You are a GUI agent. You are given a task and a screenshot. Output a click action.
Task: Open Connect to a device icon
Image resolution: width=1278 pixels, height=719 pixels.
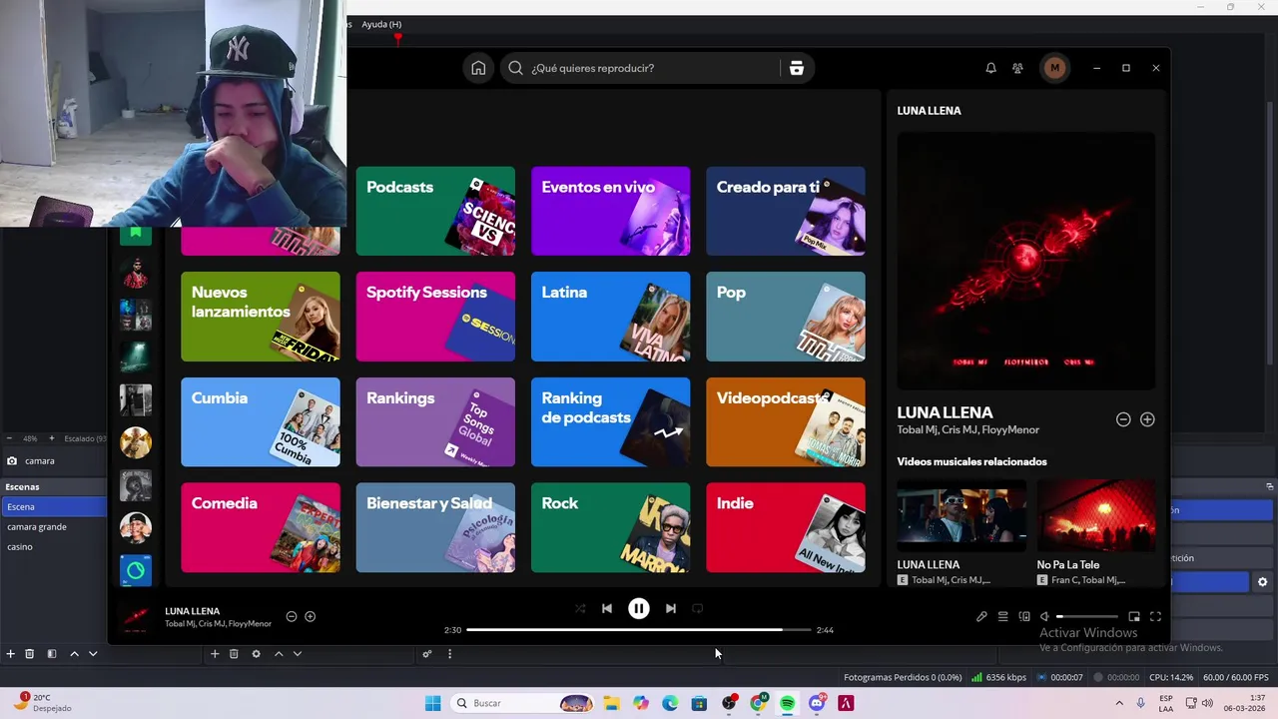pyautogui.click(x=1023, y=617)
